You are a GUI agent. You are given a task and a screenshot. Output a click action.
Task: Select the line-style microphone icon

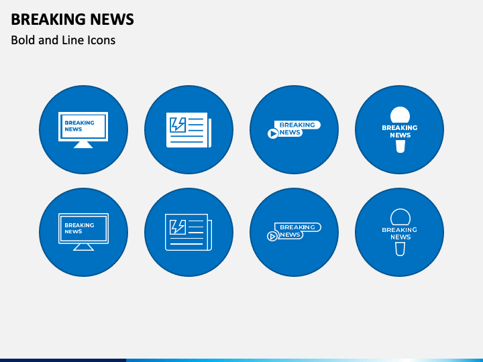pyautogui.click(x=400, y=232)
